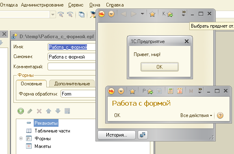Open the Все действия dropdown
The height and width of the screenshot is (154, 234).
coord(196,115)
